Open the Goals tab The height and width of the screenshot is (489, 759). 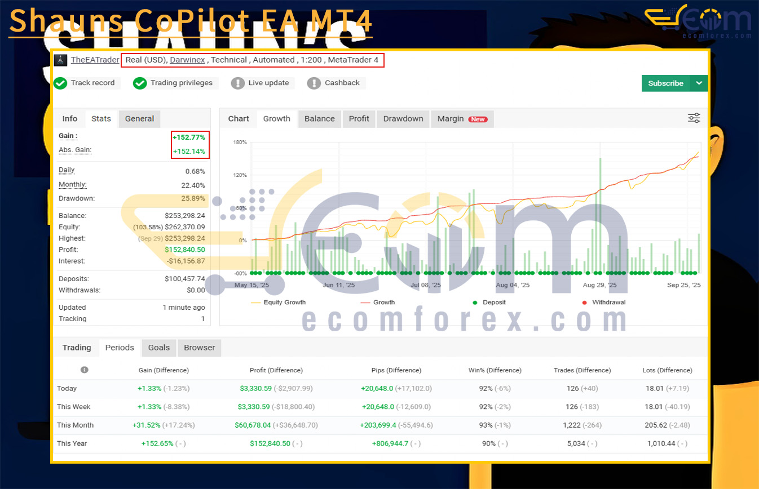(x=159, y=348)
